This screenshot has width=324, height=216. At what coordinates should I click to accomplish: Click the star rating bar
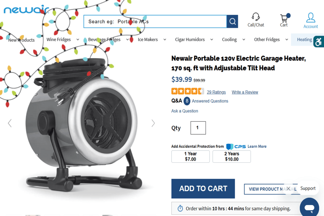point(188,91)
